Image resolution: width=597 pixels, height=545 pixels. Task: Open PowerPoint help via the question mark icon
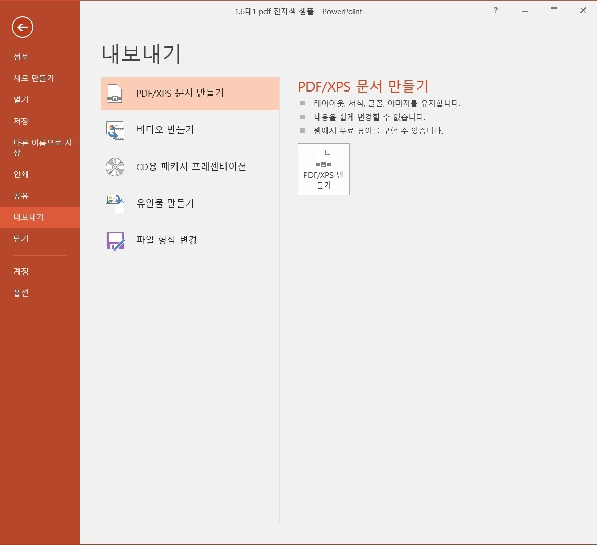pos(495,10)
